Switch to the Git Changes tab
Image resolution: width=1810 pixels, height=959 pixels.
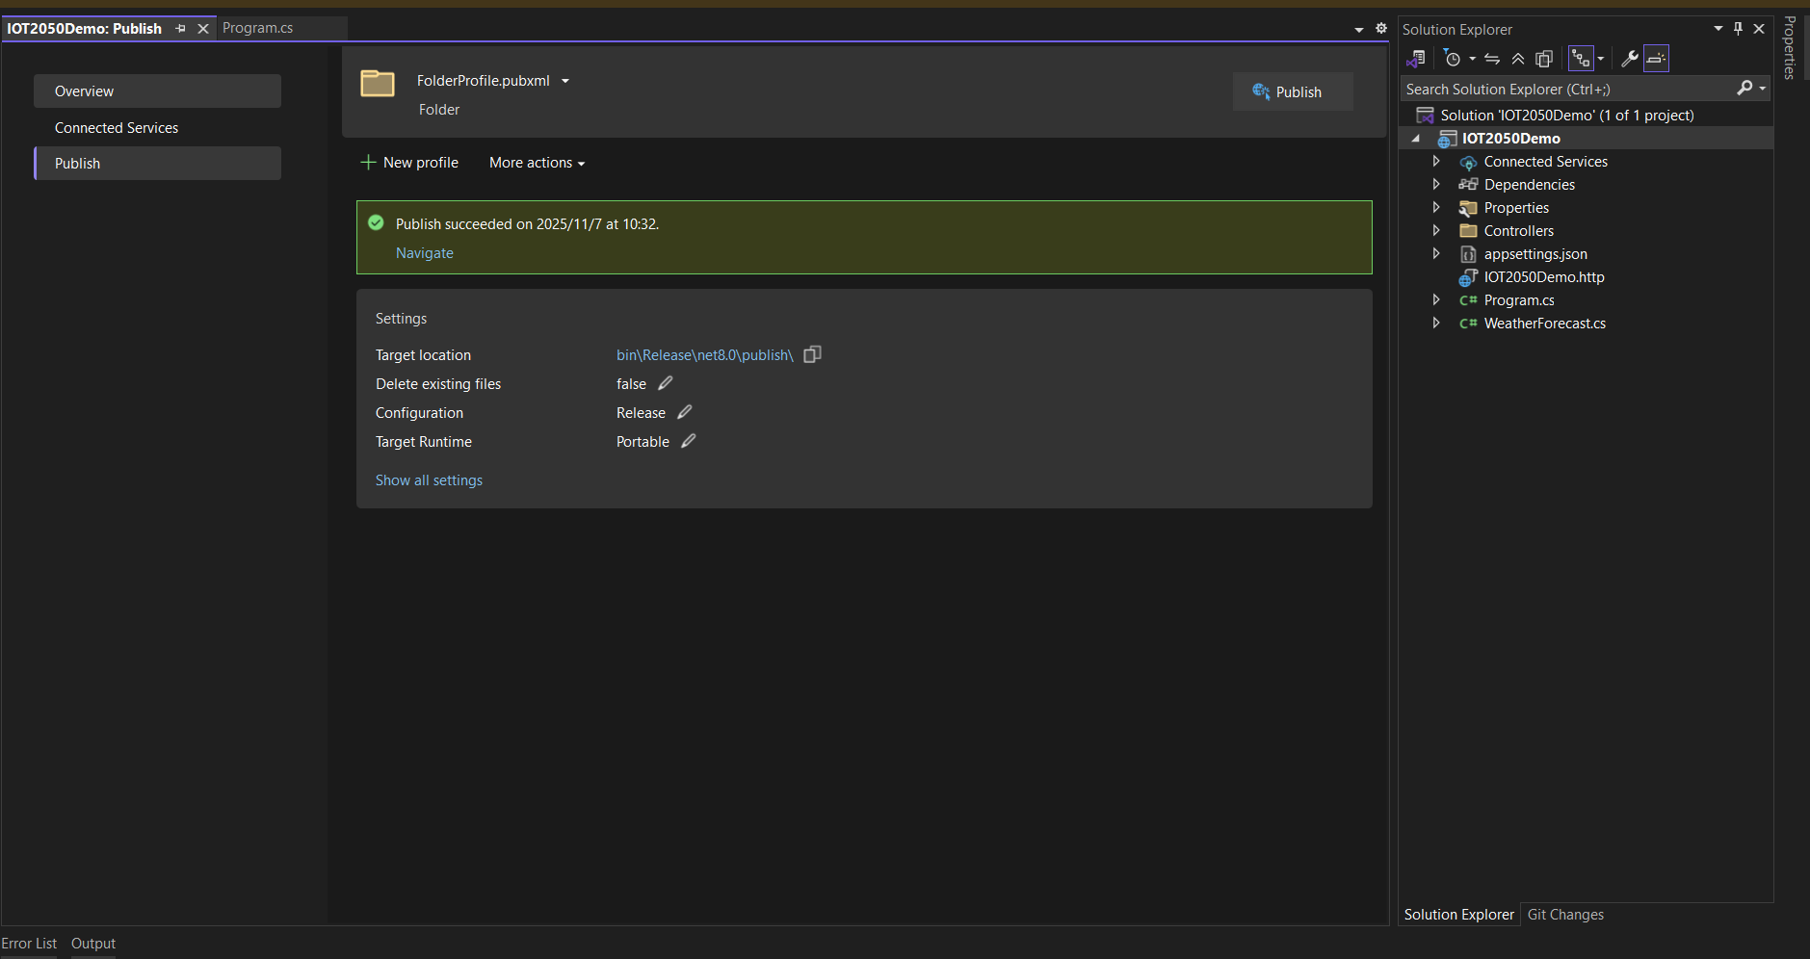pyautogui.click(x=1565, y=915)
